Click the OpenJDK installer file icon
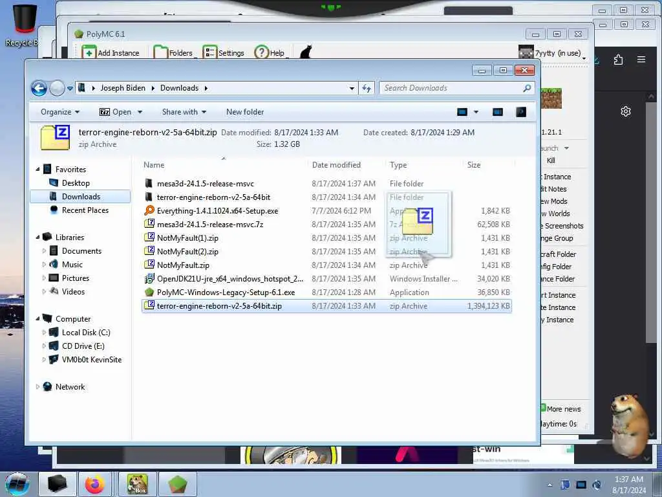Screen dimensions: 662x497 point(149,278)
